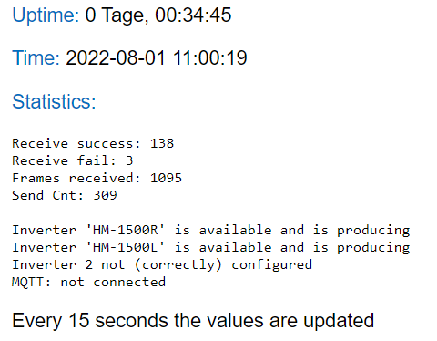This screenshot has height=341, width=437.
Task: Click the Frames received: 1095 line
Action: point(97,178)
